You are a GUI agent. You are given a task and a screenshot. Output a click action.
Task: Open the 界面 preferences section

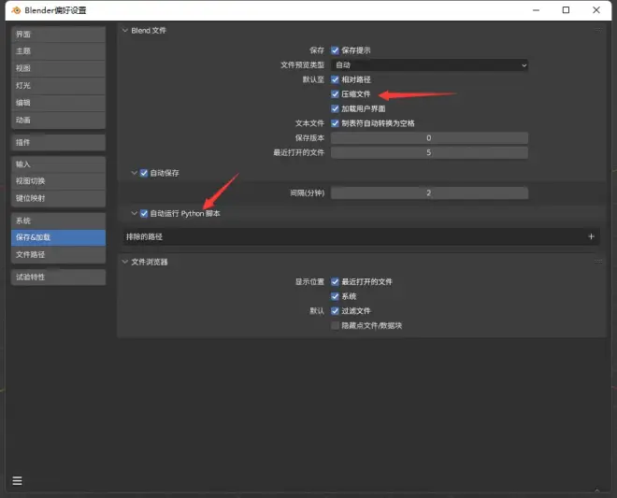pyautogui.click(x=58, y=35)
